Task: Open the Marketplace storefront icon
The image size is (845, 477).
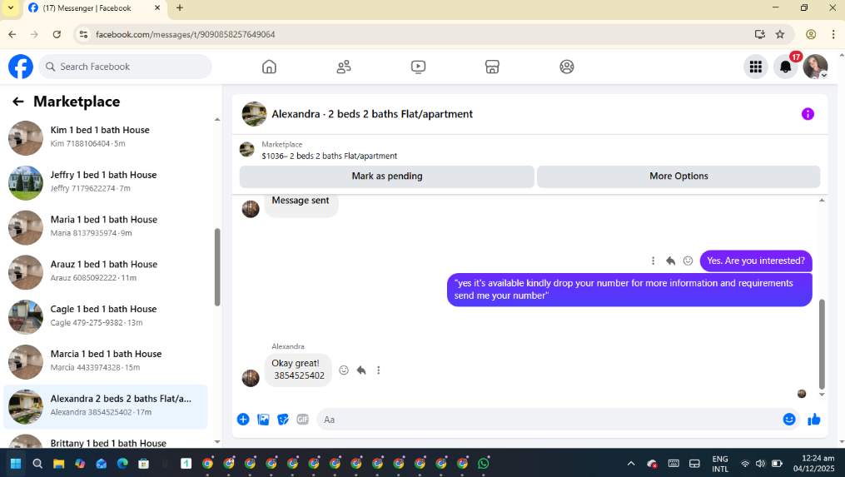Action: tap(492, 67)
